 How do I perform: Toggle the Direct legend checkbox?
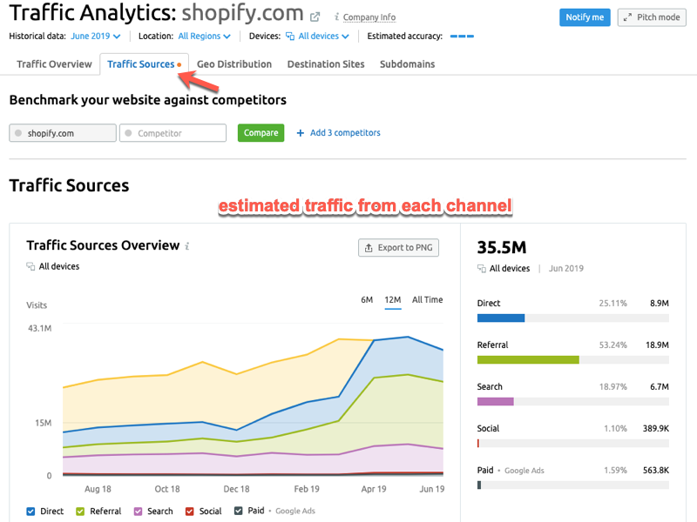tap(31, 512)
